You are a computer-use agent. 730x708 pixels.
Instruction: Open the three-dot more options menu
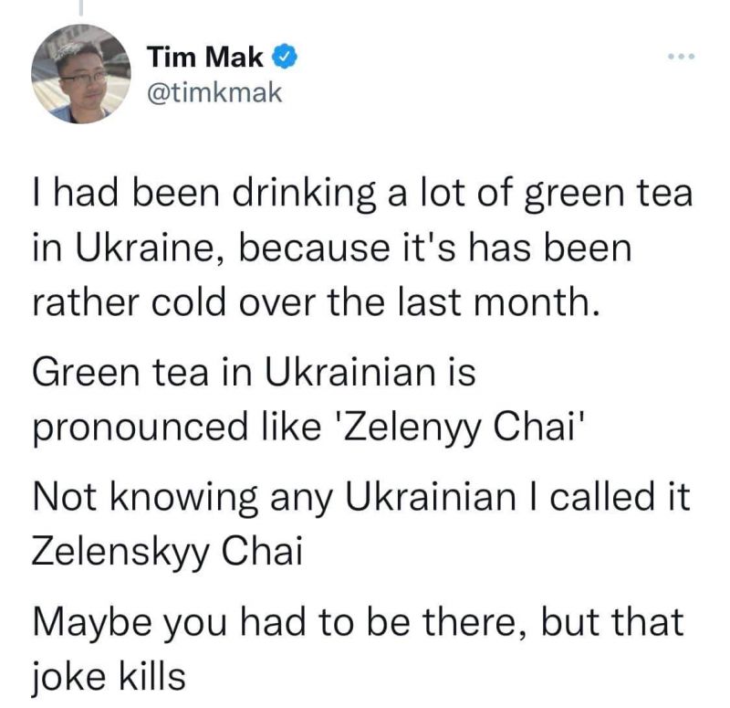(681, 57)
